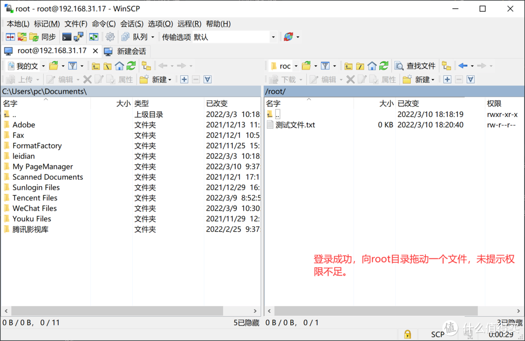Screen dimensions: 525x341
Task: Open the 命令(C) menu
Action: [104, 24]
